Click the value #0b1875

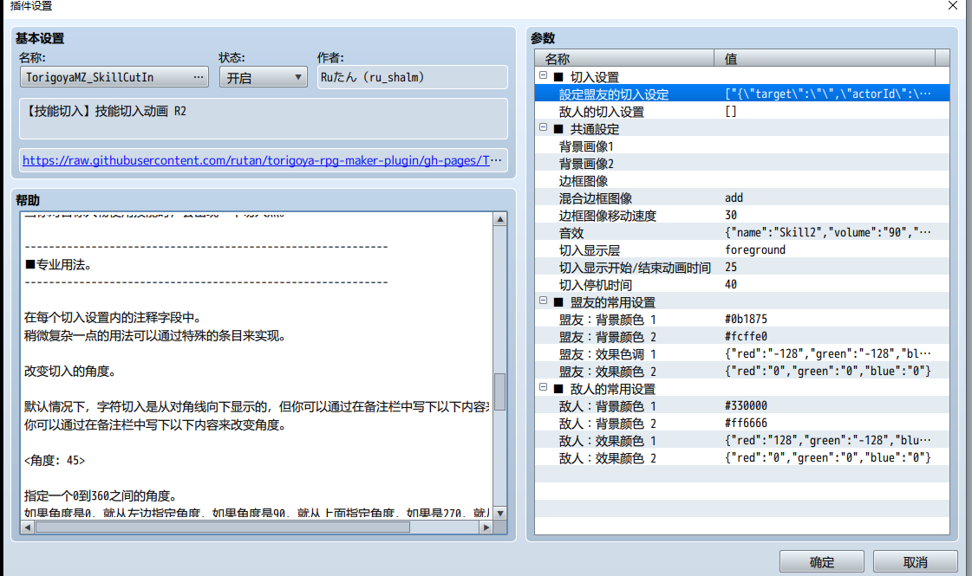tap(746, 319)
